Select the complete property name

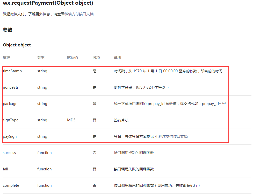(11, 185)
